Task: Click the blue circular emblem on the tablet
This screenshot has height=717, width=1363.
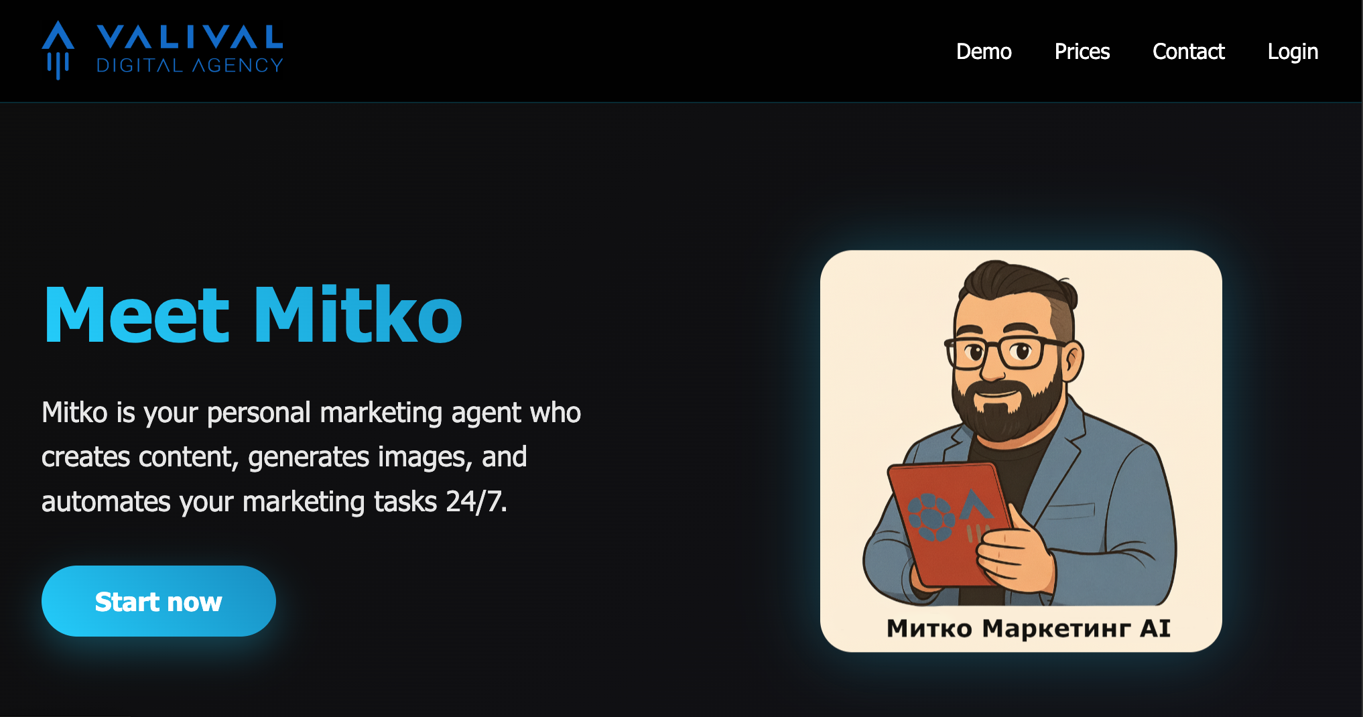Action: pyautogui.click(x=930, y=517)
